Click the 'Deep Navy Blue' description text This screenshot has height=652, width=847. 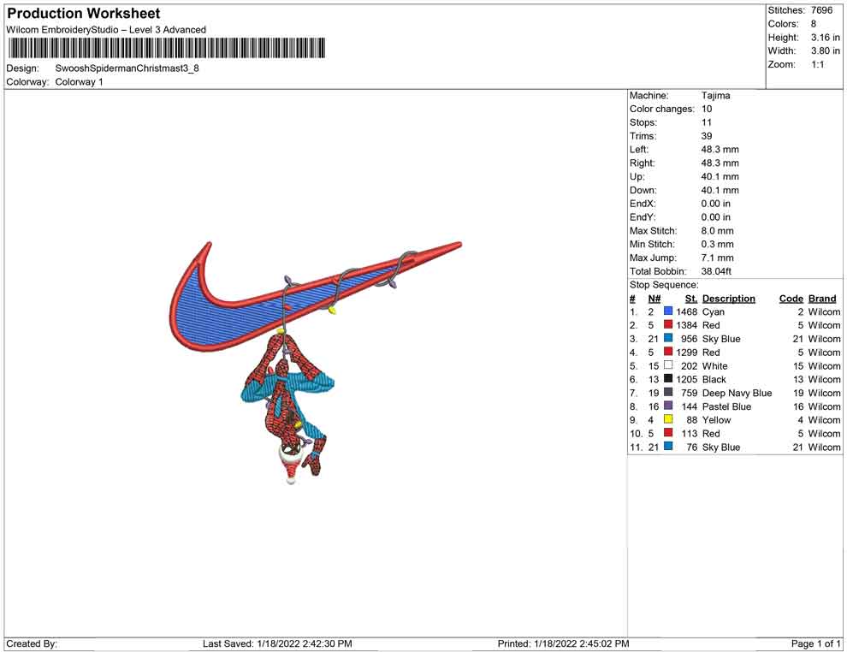pyautogui.click(x=737, y=393)
